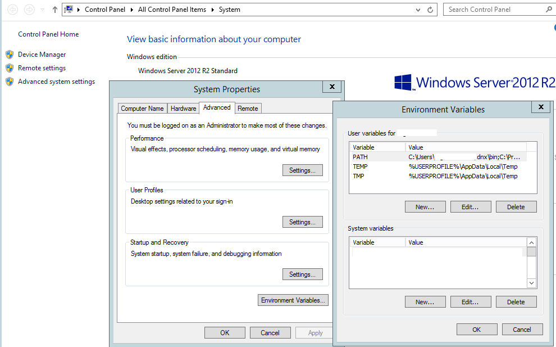Click the shield icon beside Device Manager
Screen dimensions: 556x347
coord(10,55)
